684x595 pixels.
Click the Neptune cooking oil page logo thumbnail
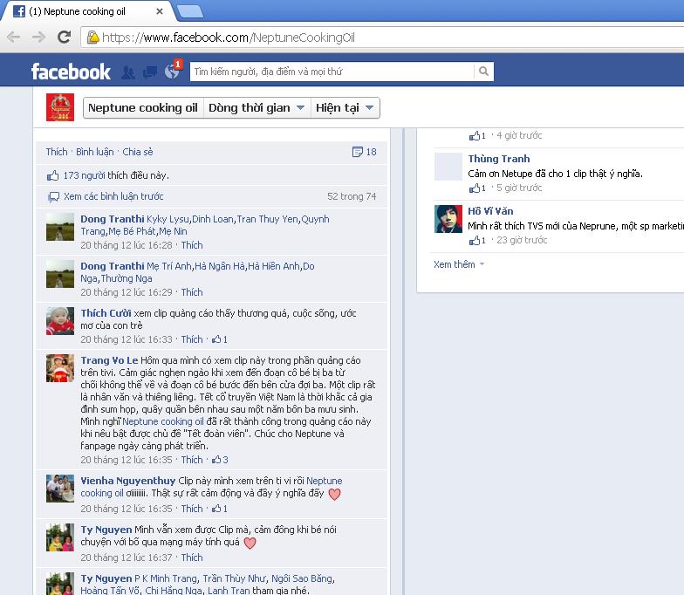point(60,107)
